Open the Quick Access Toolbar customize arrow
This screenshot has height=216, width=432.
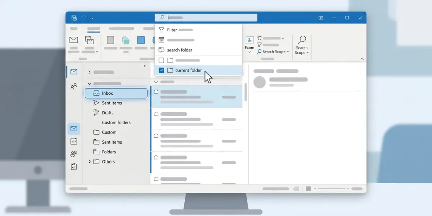93,18
